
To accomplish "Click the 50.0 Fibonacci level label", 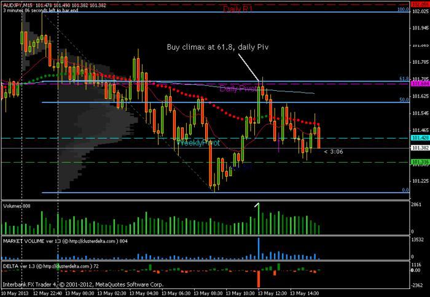I will [x=404, y=100].
